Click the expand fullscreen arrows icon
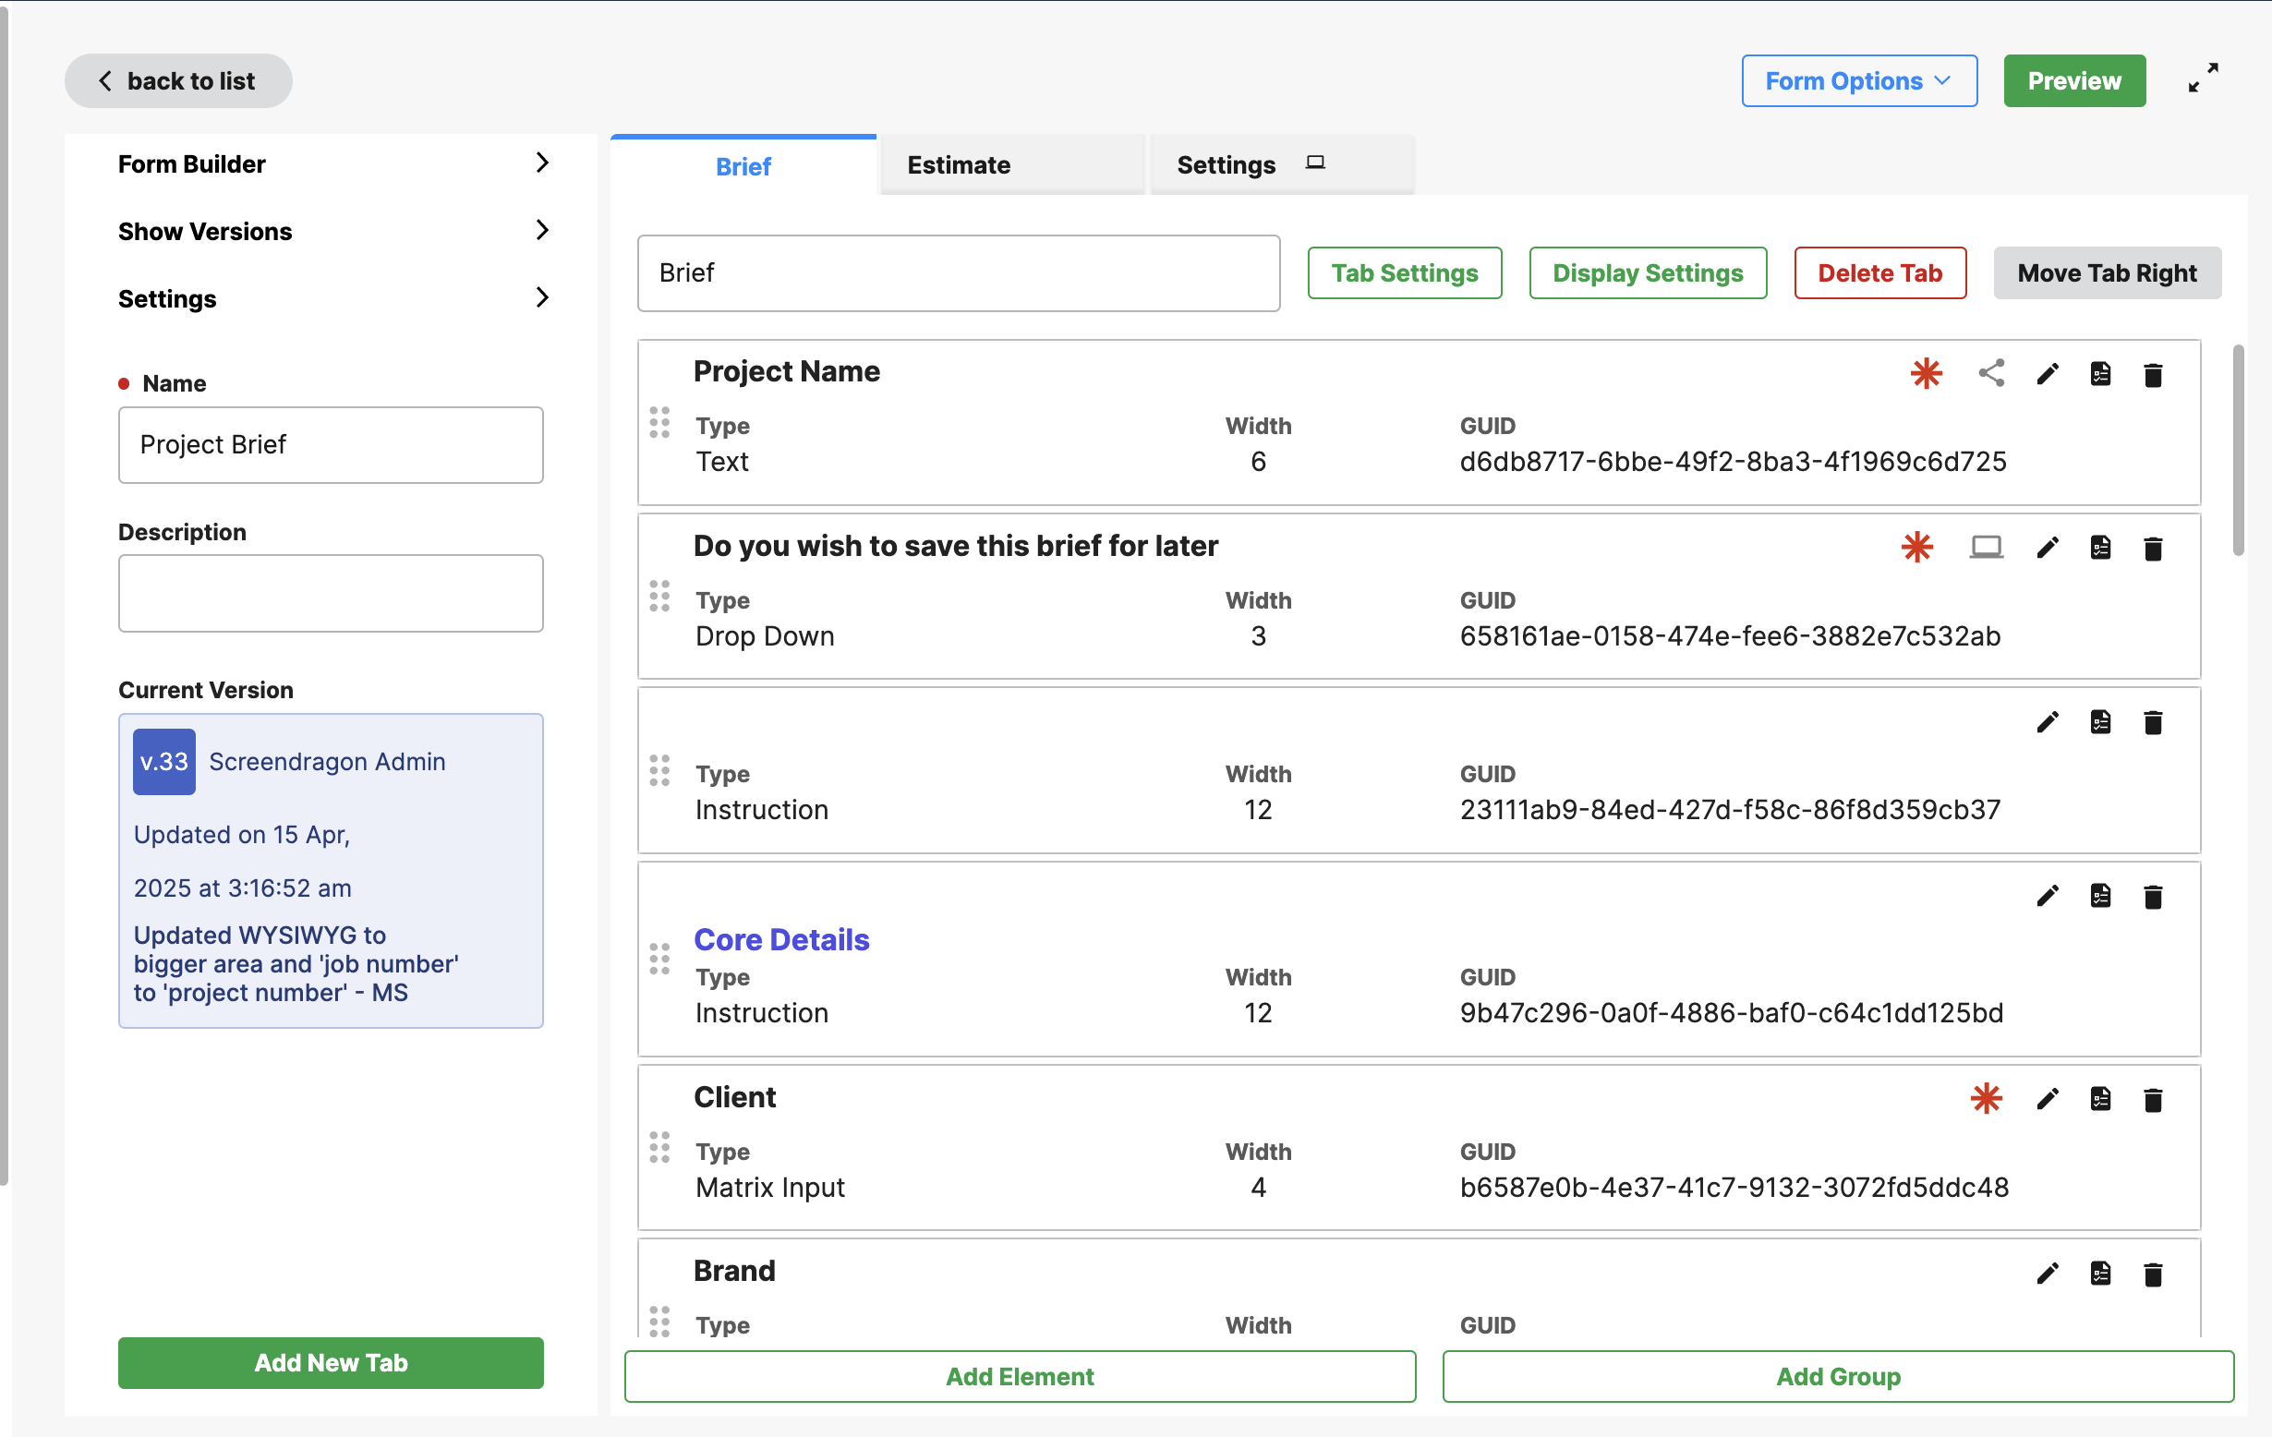Image resolution: width=2272 pixels, height=1437 pixels. point(2203,78)
